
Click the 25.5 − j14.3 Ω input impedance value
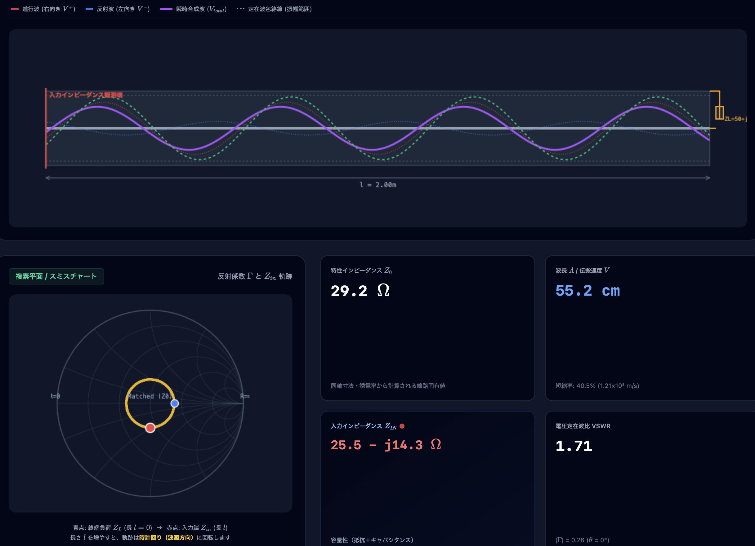386,445
